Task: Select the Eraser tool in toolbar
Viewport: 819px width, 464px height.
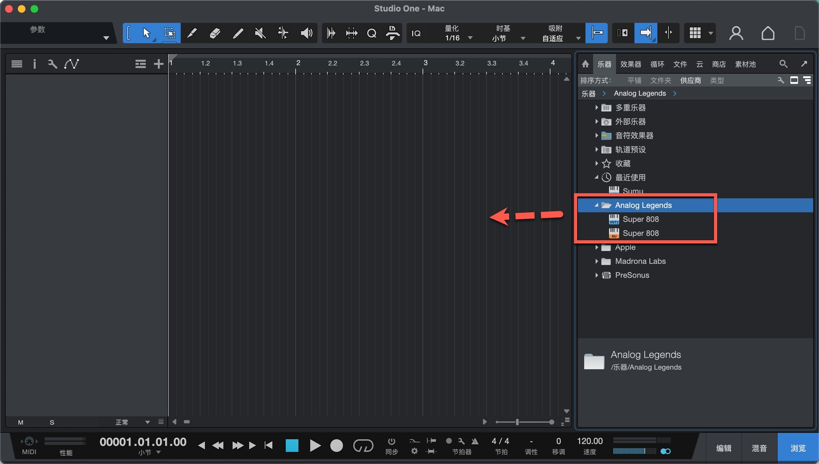Action: pos(215,33)
